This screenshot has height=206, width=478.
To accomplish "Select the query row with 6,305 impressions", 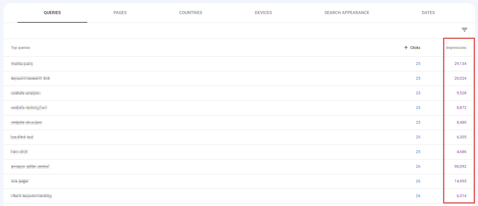I will coord(22,137).
